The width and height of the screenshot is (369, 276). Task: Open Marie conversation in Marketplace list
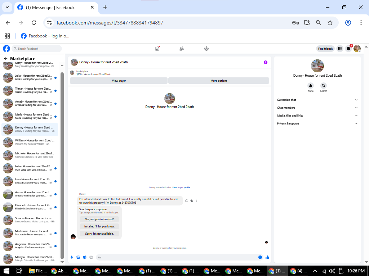click(30, 116)
